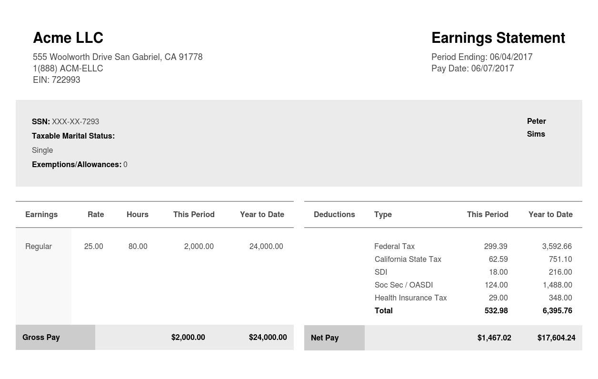Click the Exemptions/Allowances value
This screenshot has height=379, width=598.
125,165
